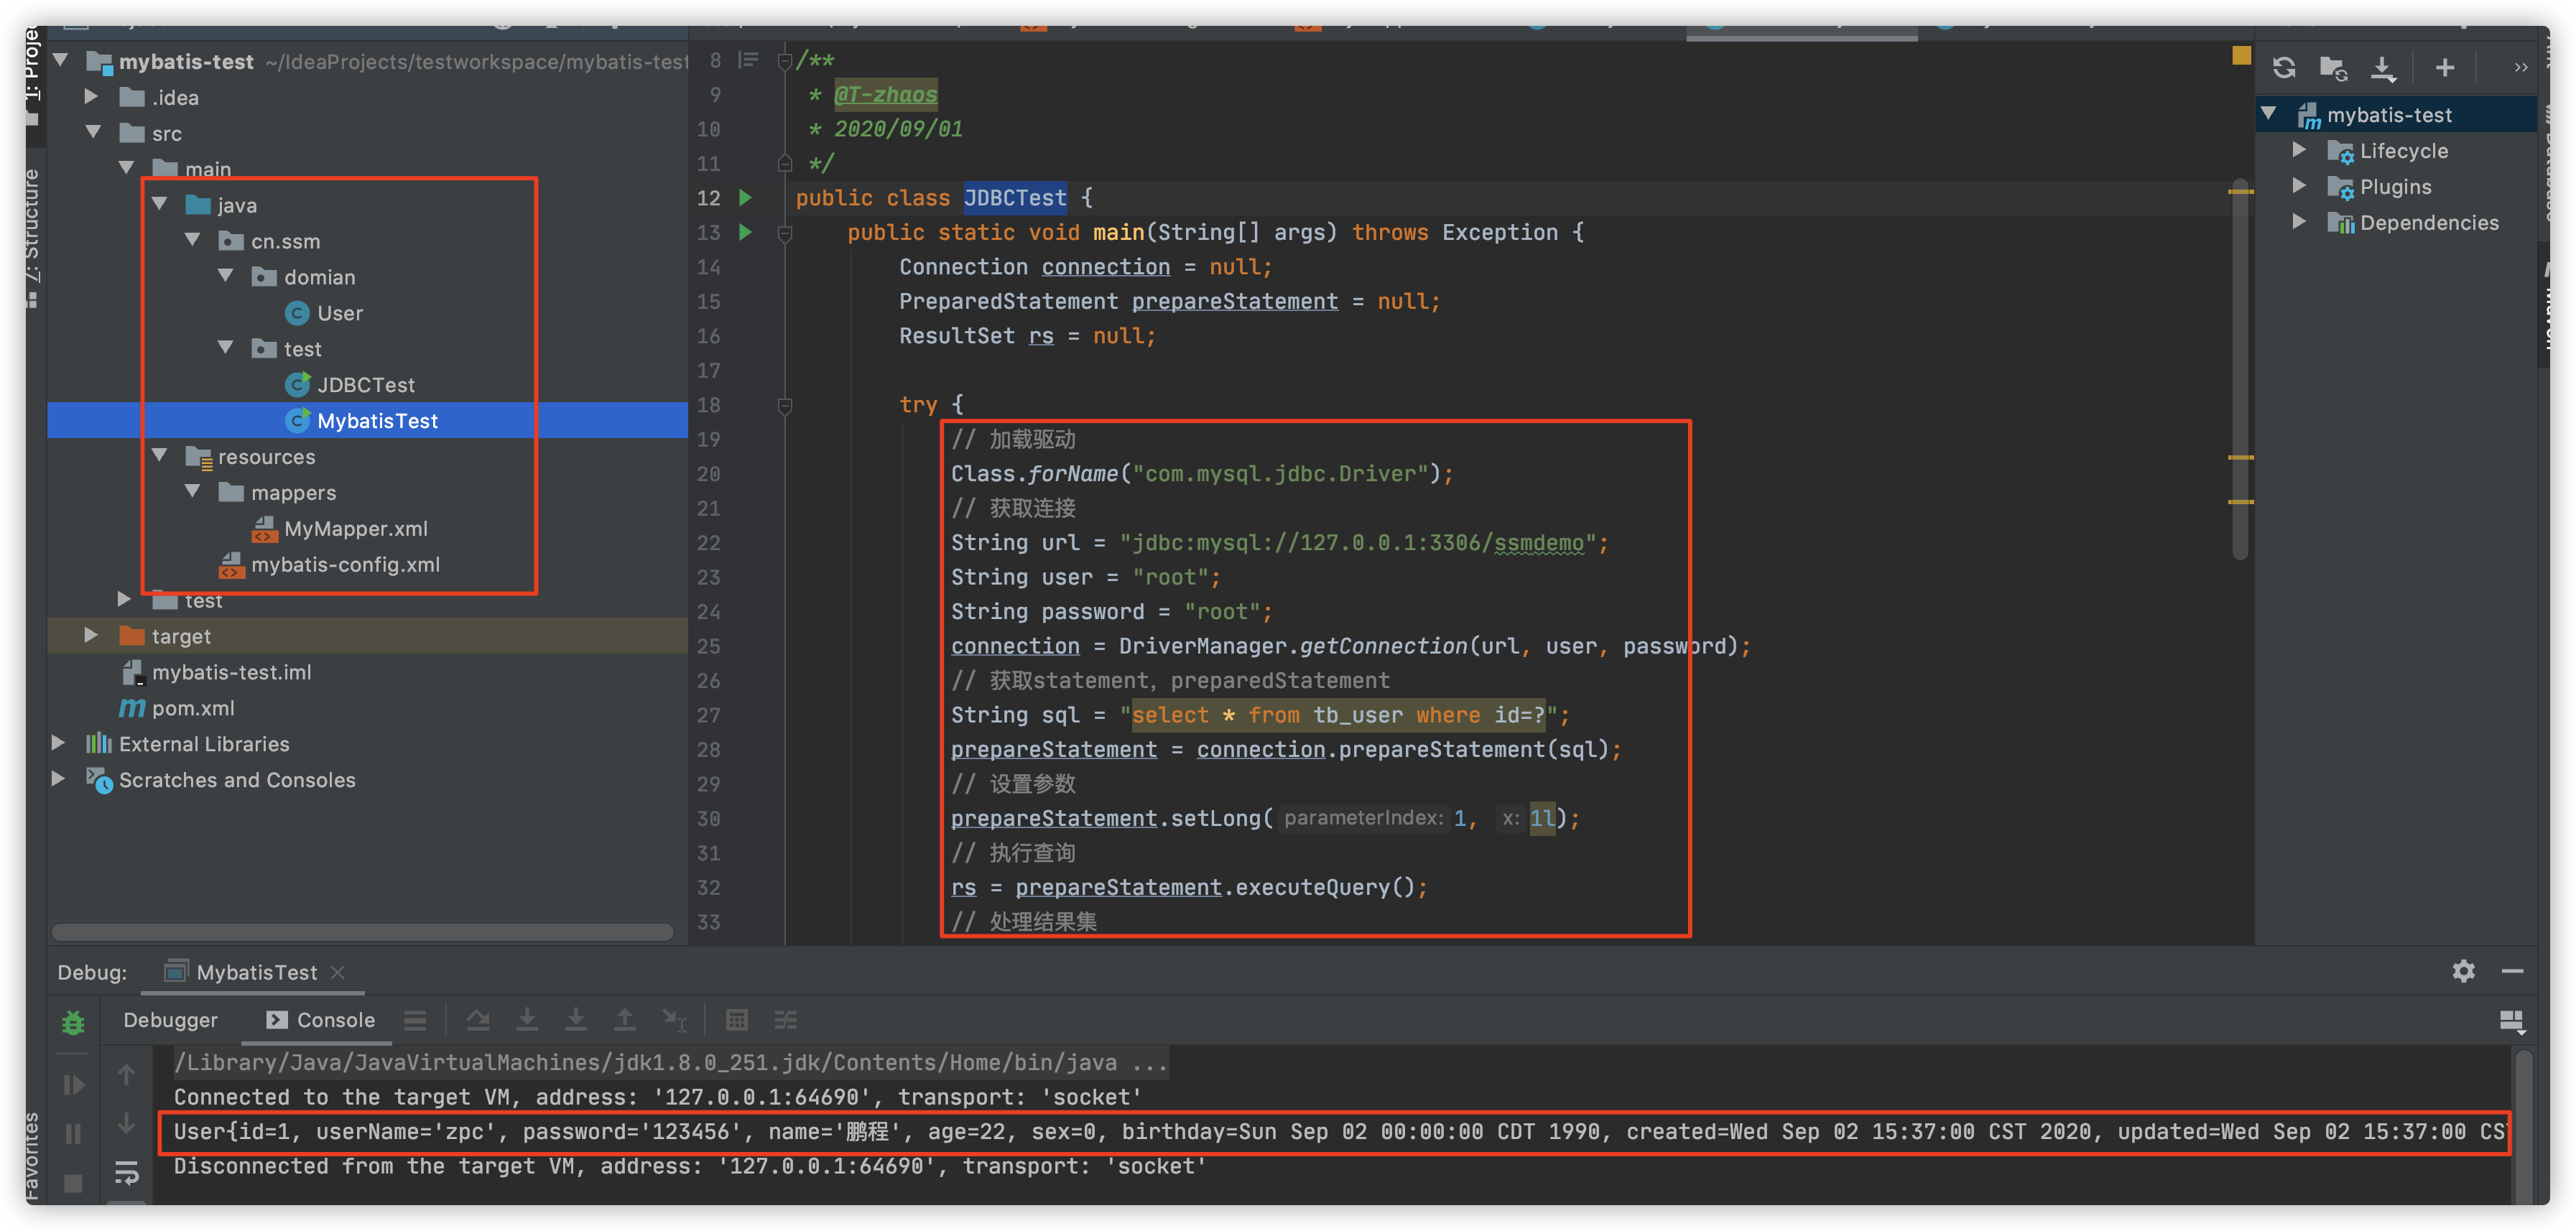Collapse the cn.ssm package
The image size is (2576, 1231).
(193, 241)
